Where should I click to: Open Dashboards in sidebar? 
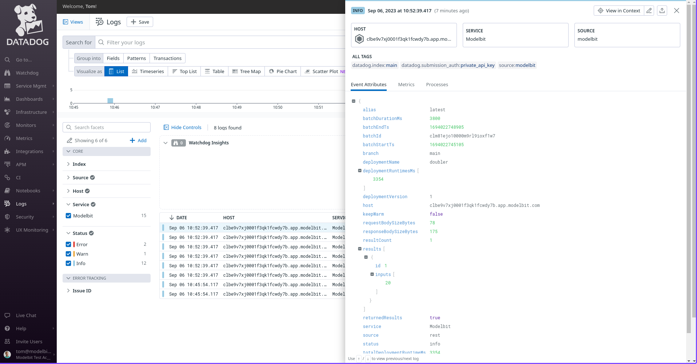click(x=28, y=99)
